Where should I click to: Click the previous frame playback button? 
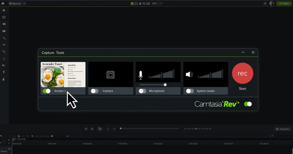(86, 129)
